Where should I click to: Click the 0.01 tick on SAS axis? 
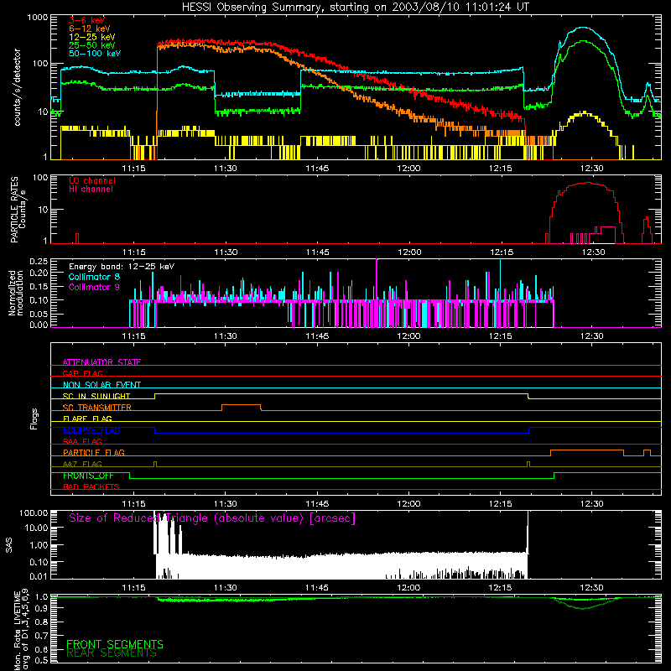coord(39,576)
